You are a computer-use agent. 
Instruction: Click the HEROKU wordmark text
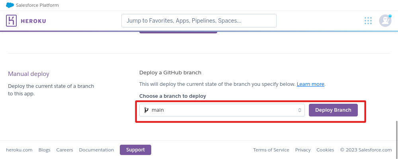(x=33, y=21)
